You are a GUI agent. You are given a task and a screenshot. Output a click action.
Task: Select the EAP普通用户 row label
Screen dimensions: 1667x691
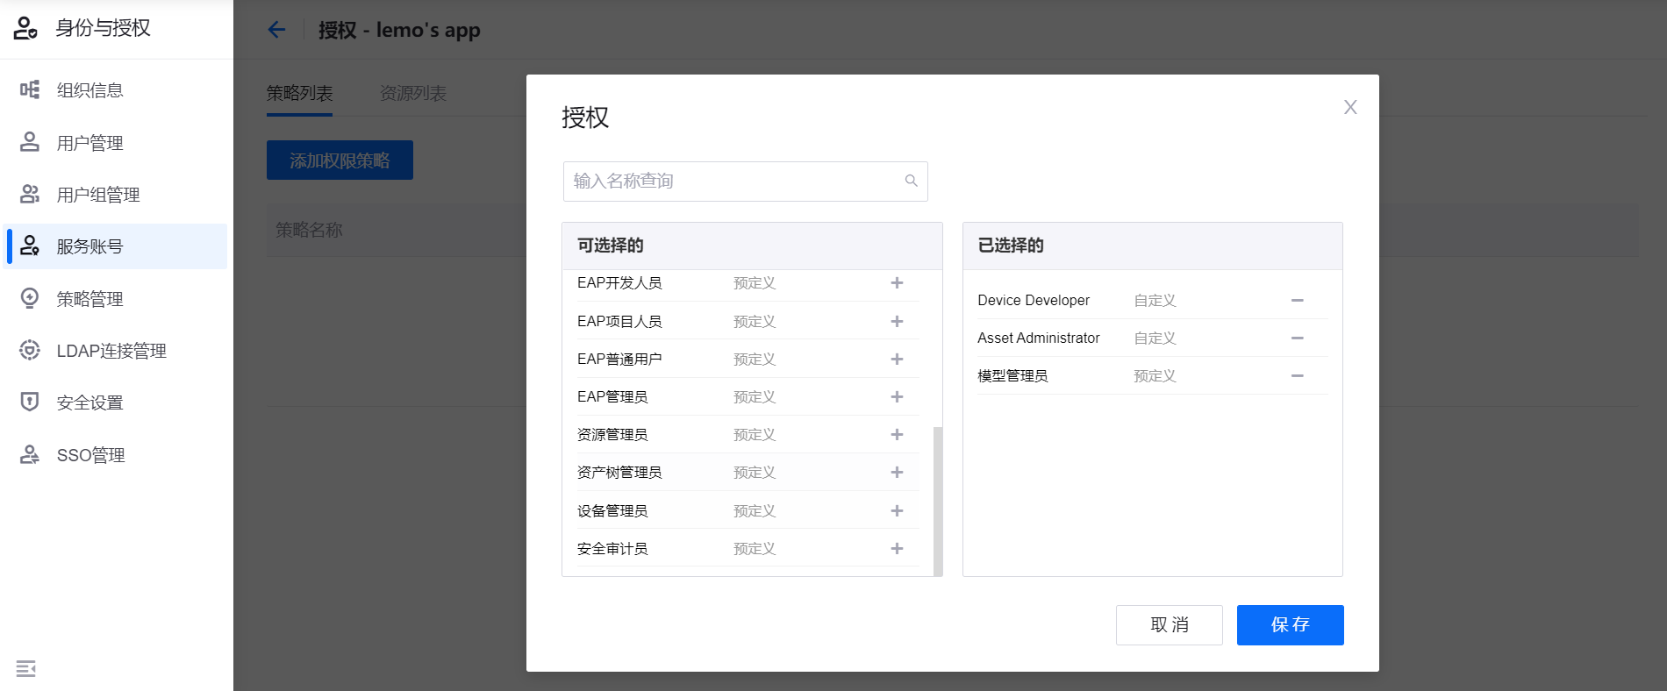coord(619,360)
